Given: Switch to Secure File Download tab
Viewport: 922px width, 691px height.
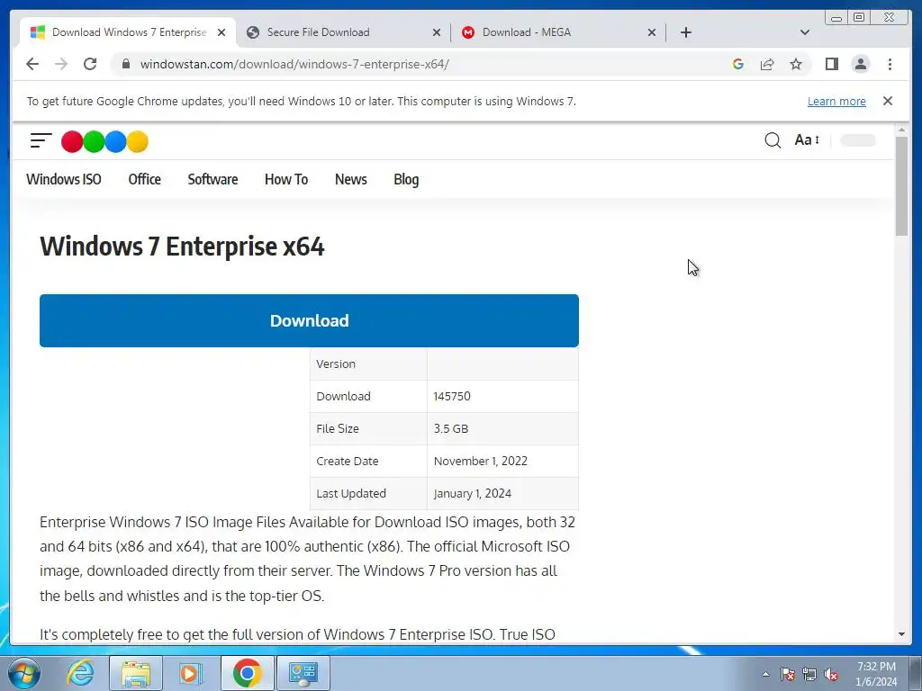Looking at the screenshot, I should point(343,32).
